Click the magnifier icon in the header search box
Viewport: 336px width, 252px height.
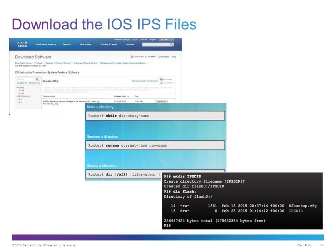(x=171, y=44)
